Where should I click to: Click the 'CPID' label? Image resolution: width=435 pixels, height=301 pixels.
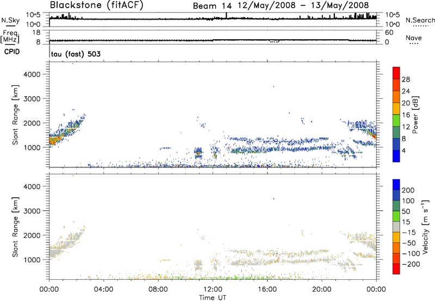pos(12,52)
